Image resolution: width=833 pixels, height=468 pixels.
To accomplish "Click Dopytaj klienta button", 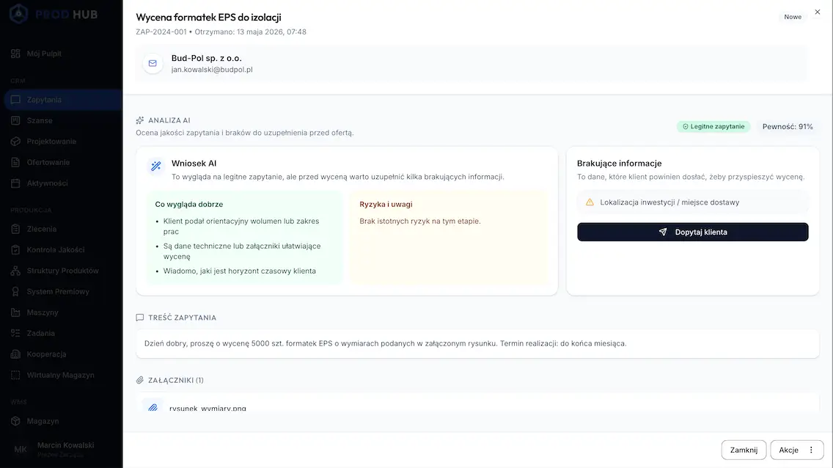I will point(693,232).
